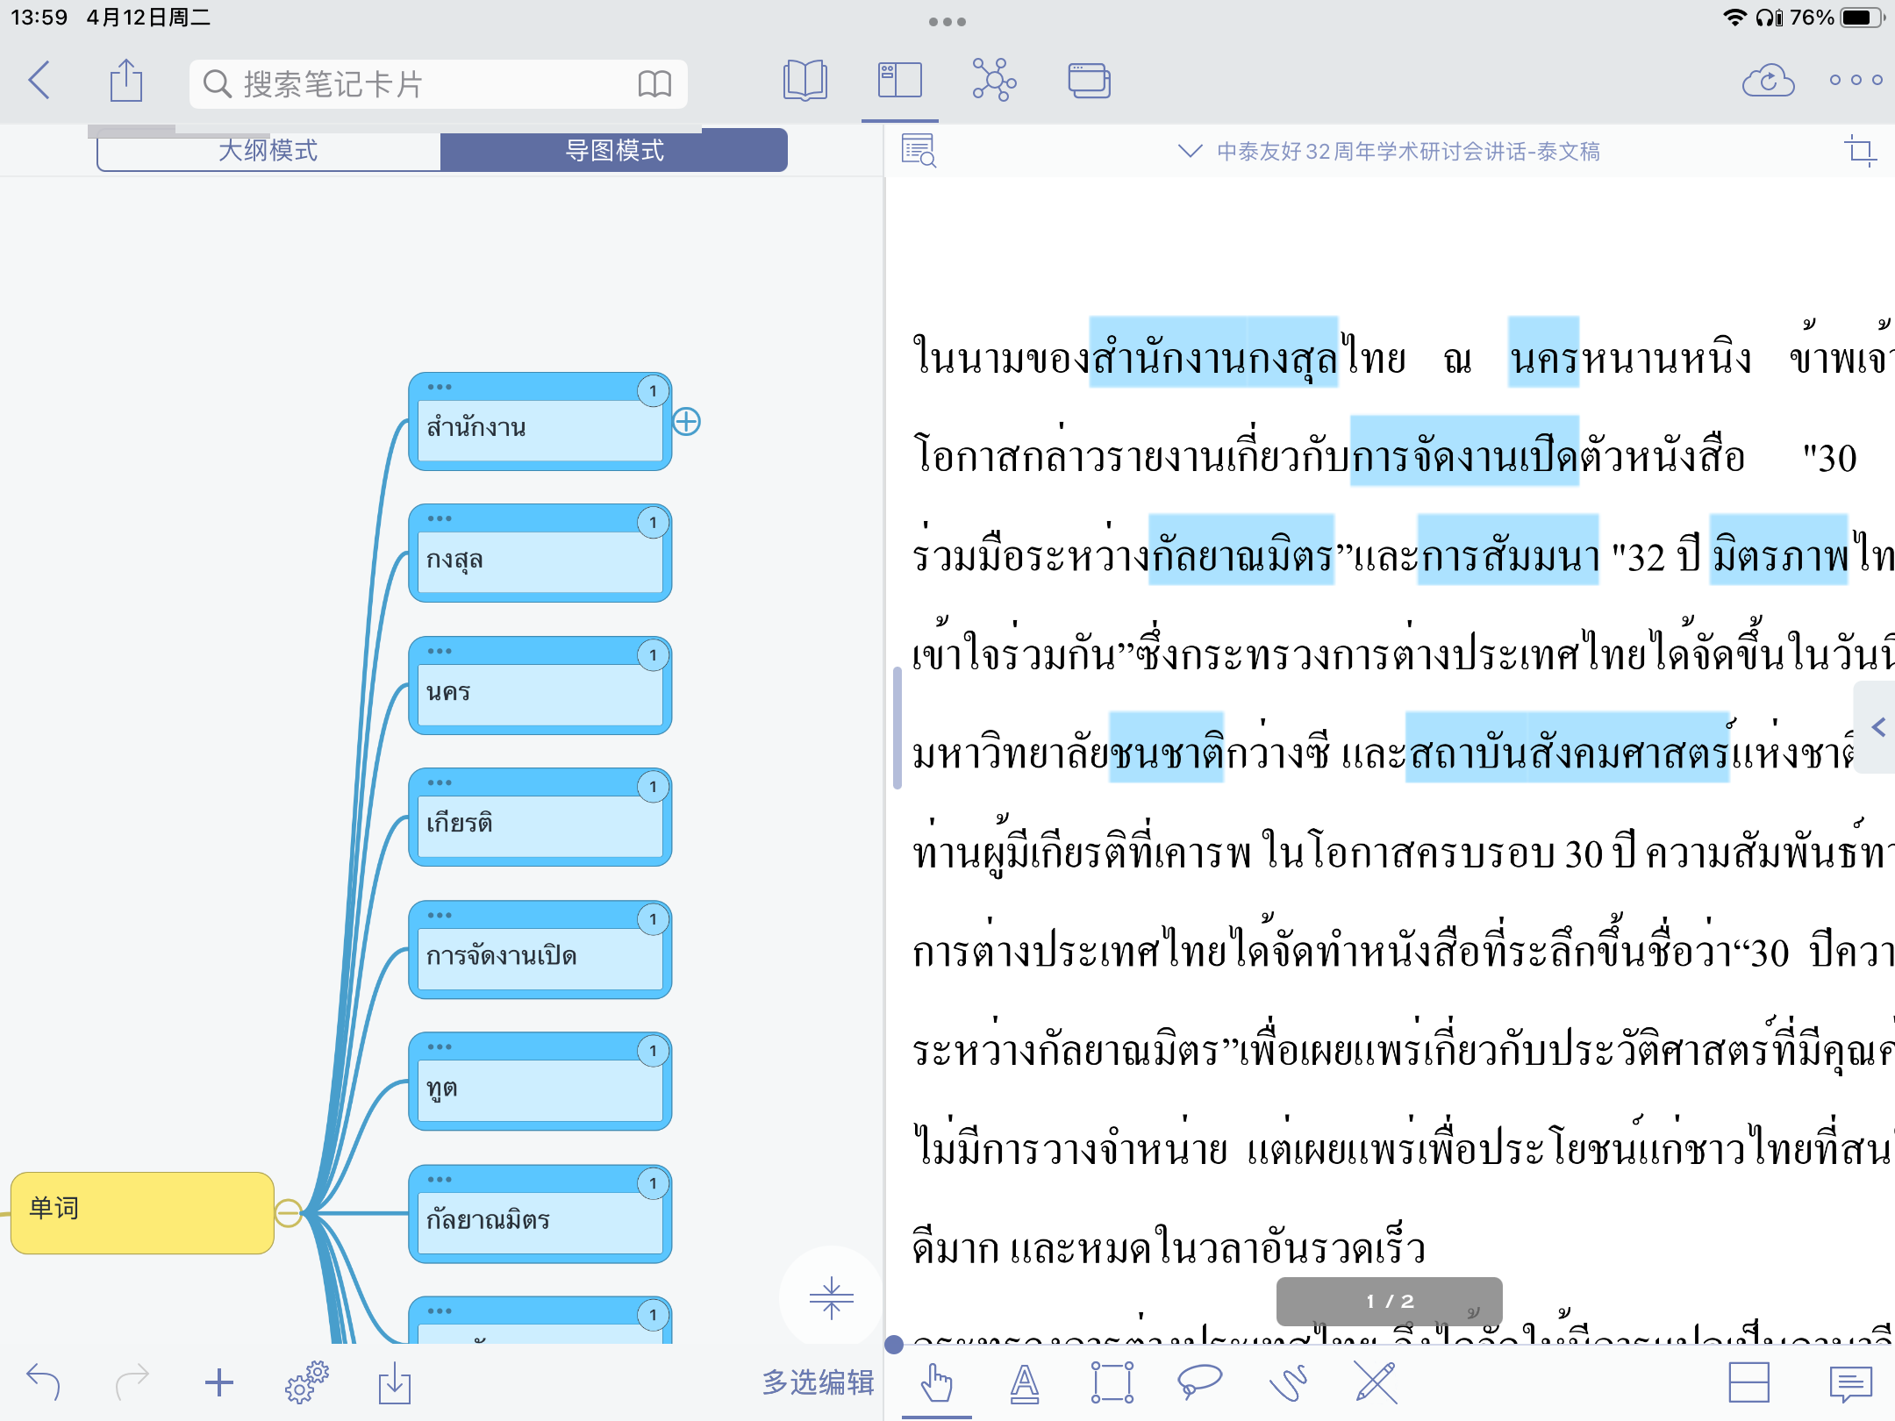Select the กงสุล node card

(540, 553)
